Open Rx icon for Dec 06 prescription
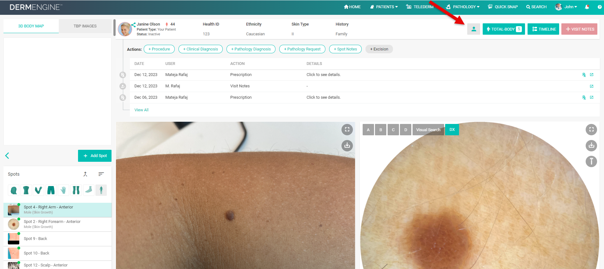604x269 pixels. [584, 97]
